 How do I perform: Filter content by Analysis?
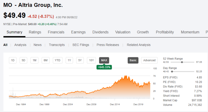[x=20, y=45]
